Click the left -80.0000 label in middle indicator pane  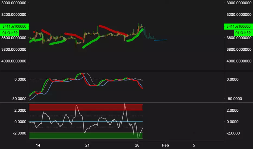(18, 99)
